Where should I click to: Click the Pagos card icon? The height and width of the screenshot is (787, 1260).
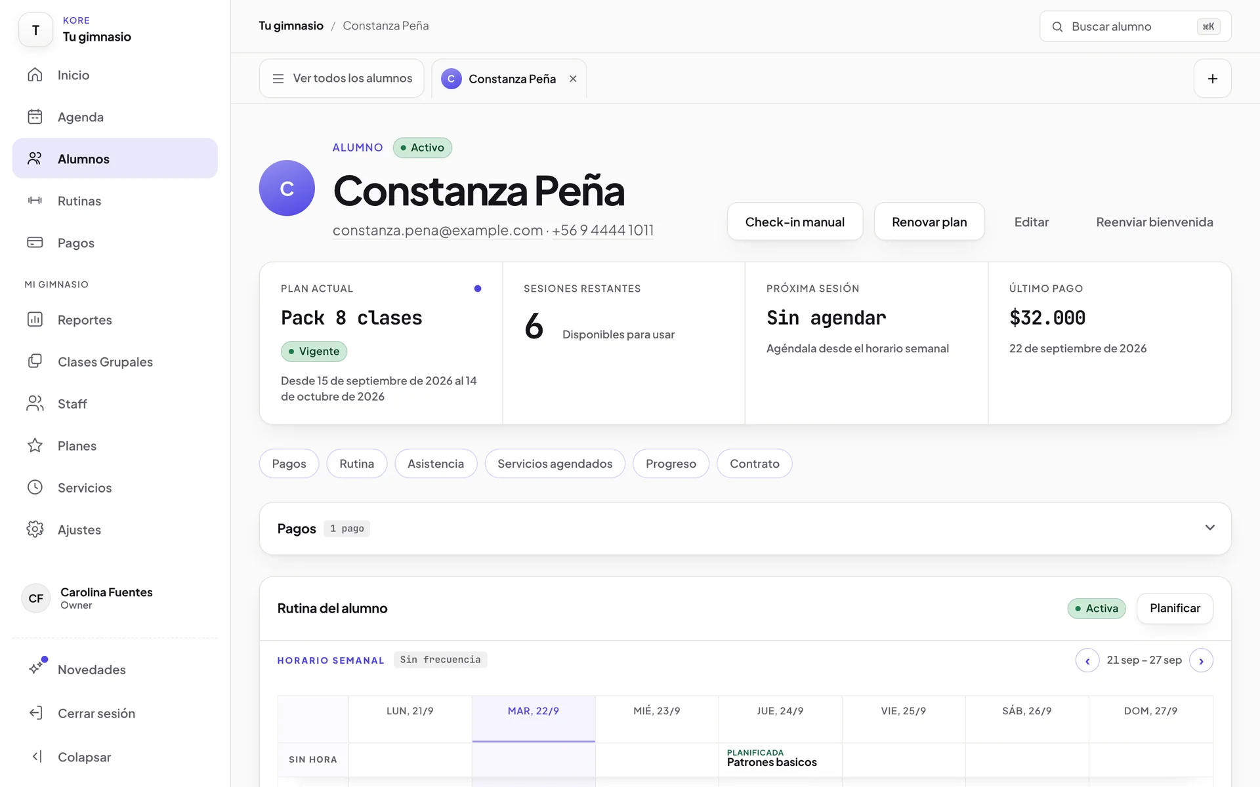click(x=35, y=243)
